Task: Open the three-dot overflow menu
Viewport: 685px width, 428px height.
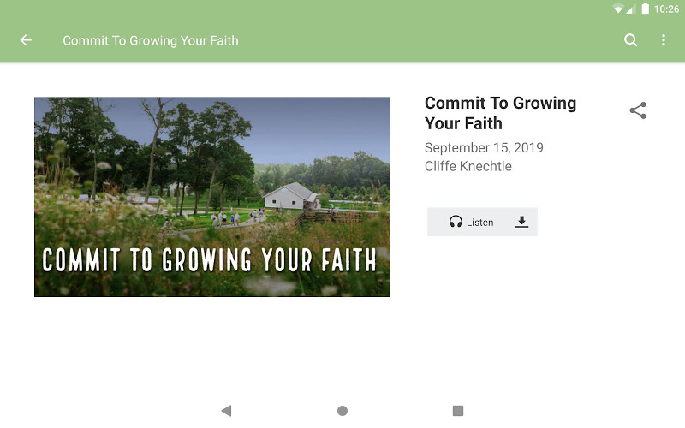Action: click(x=663, y=40)
